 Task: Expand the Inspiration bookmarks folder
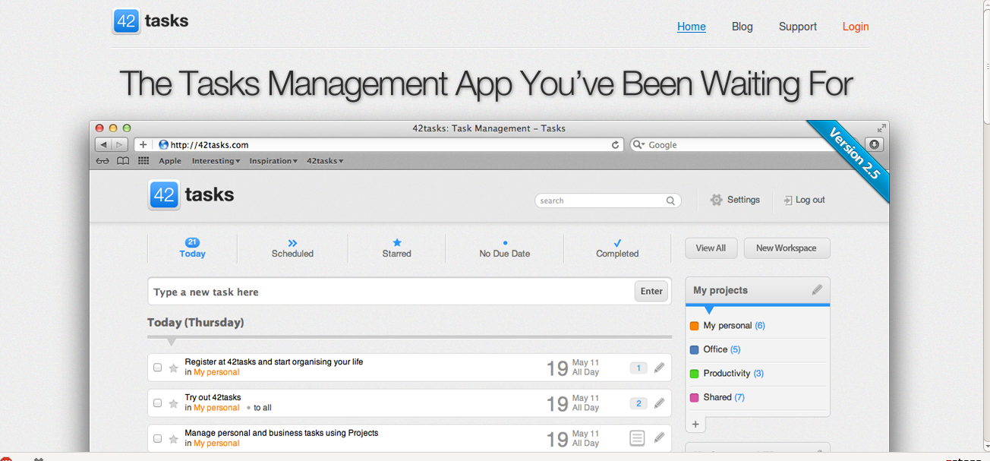click(x=273, y=161)
